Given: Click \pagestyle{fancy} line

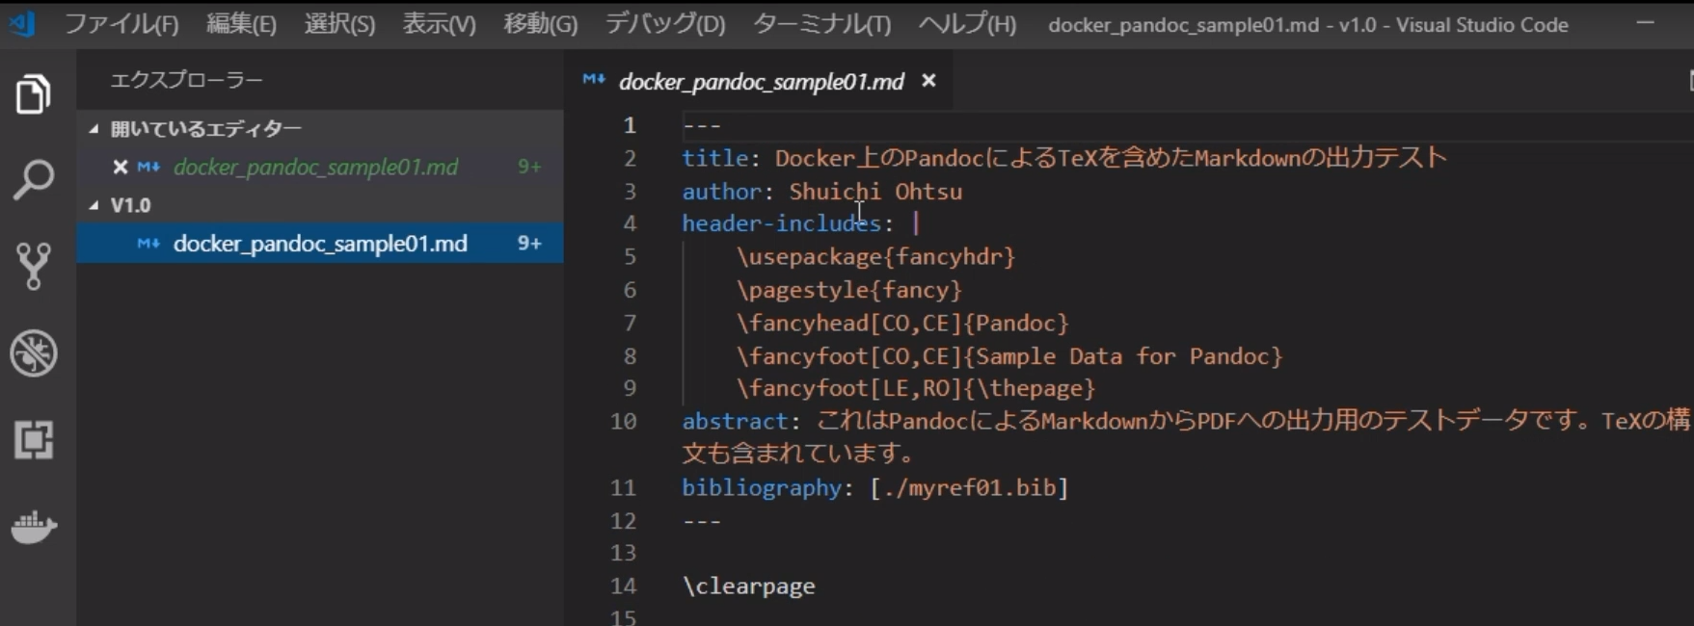Looking at the screenshot, I should (x=849, y=290).
